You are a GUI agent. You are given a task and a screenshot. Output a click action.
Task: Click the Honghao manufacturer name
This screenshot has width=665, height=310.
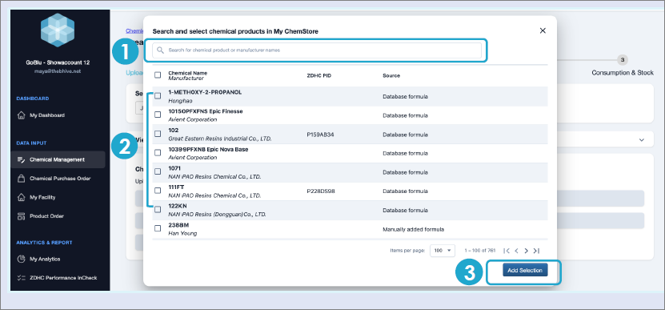tap(180, 101)
